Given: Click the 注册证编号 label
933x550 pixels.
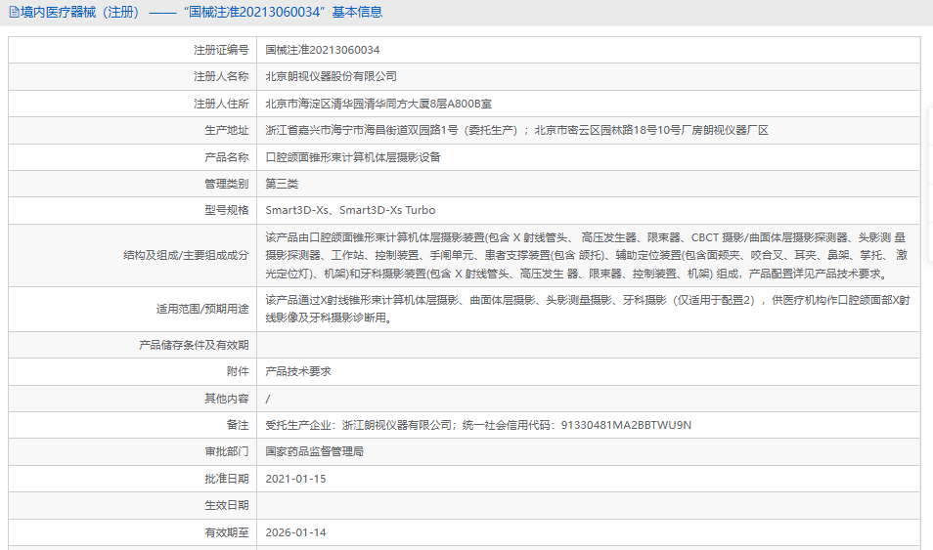Looking at the screenshot, I should (221, 50).
